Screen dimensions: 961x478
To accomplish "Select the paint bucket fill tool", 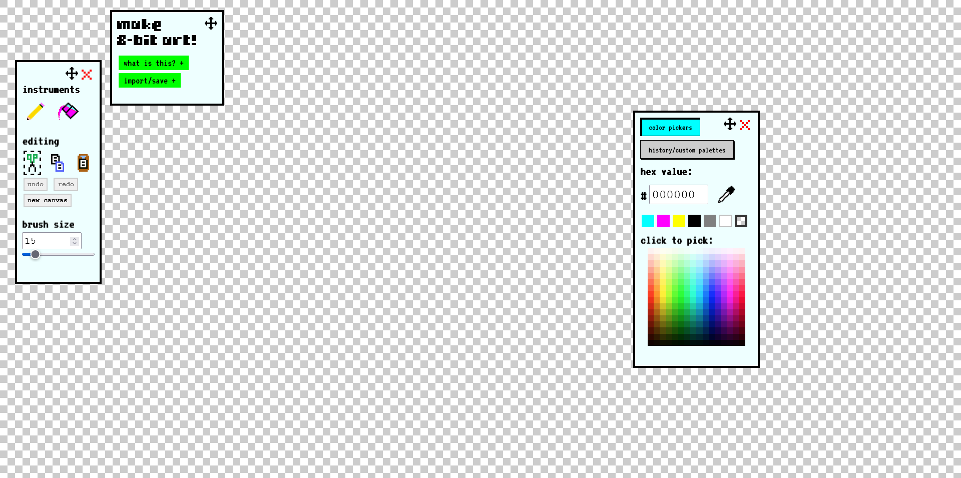I will [x=68, y=111].
